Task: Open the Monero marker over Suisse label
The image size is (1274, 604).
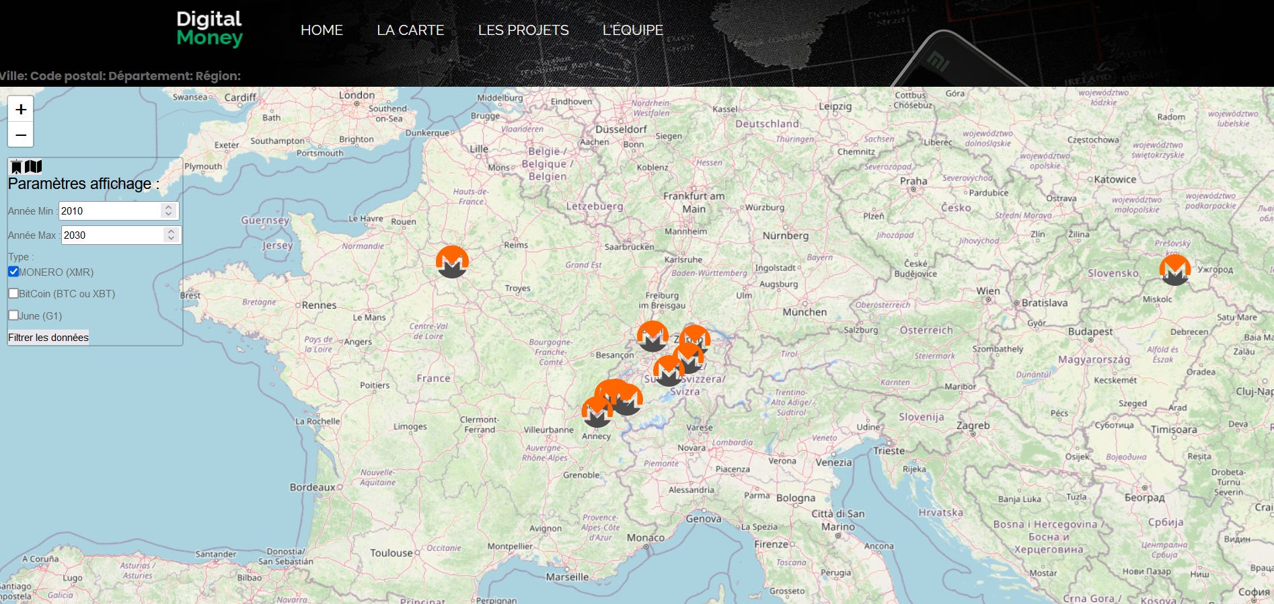Action: pos(669,371)
